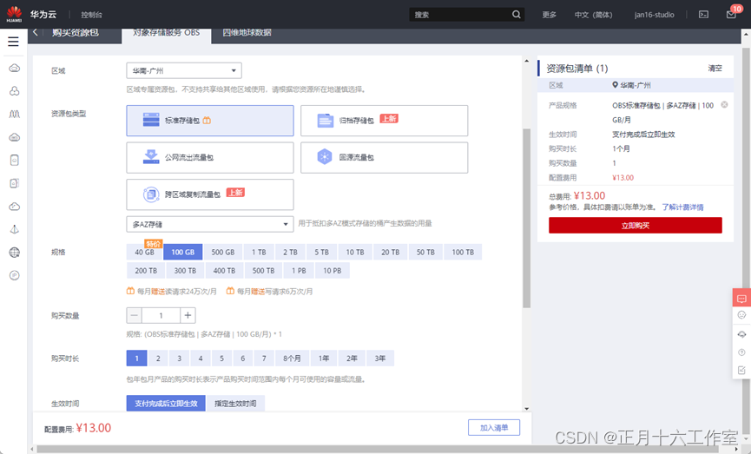This screenshot has height=454, width=751.
Task: Increase quantity with plus button
Action: click(188, 315)
